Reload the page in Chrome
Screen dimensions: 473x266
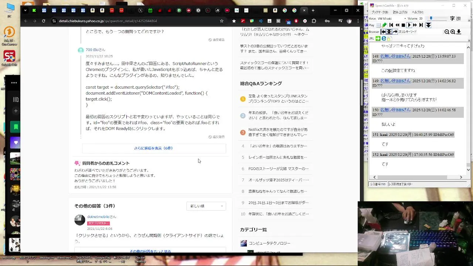pyautogui.click(x=44, y=21)
